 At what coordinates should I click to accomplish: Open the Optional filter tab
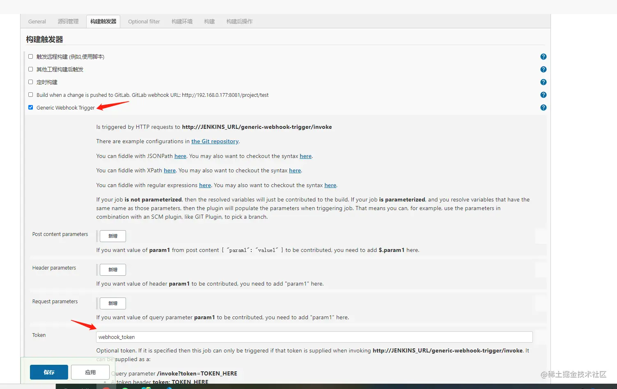(144, 21)
